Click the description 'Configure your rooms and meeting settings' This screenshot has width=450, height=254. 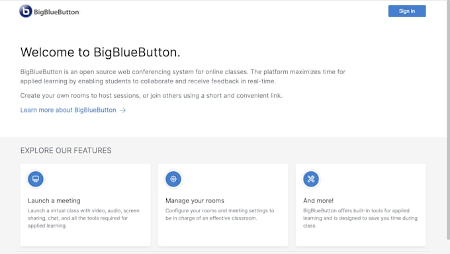[220, 214]
